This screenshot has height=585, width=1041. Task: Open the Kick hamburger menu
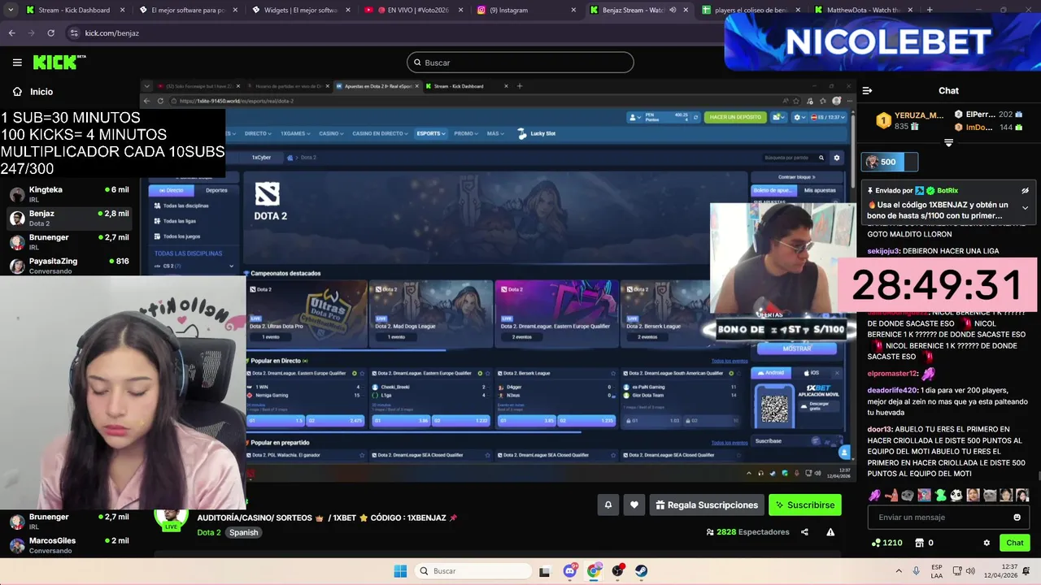(17, 63)
